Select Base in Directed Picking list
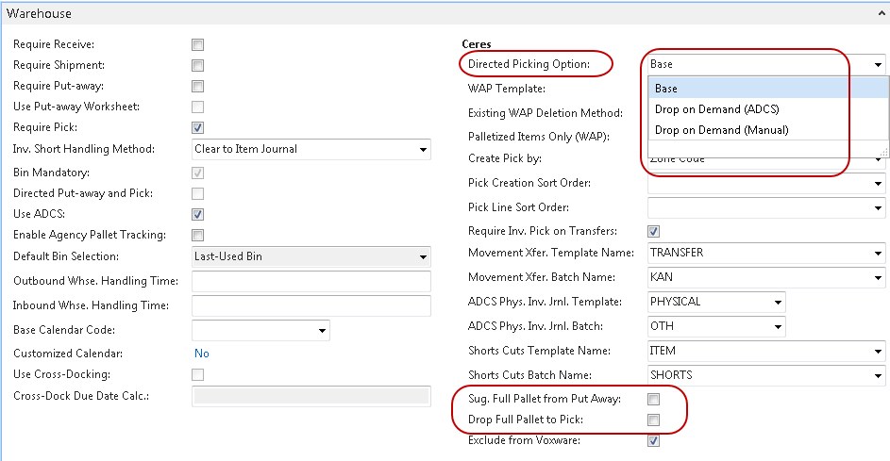Image resolution: width=890 pixels, height=461 pixels. coord(666,89)
